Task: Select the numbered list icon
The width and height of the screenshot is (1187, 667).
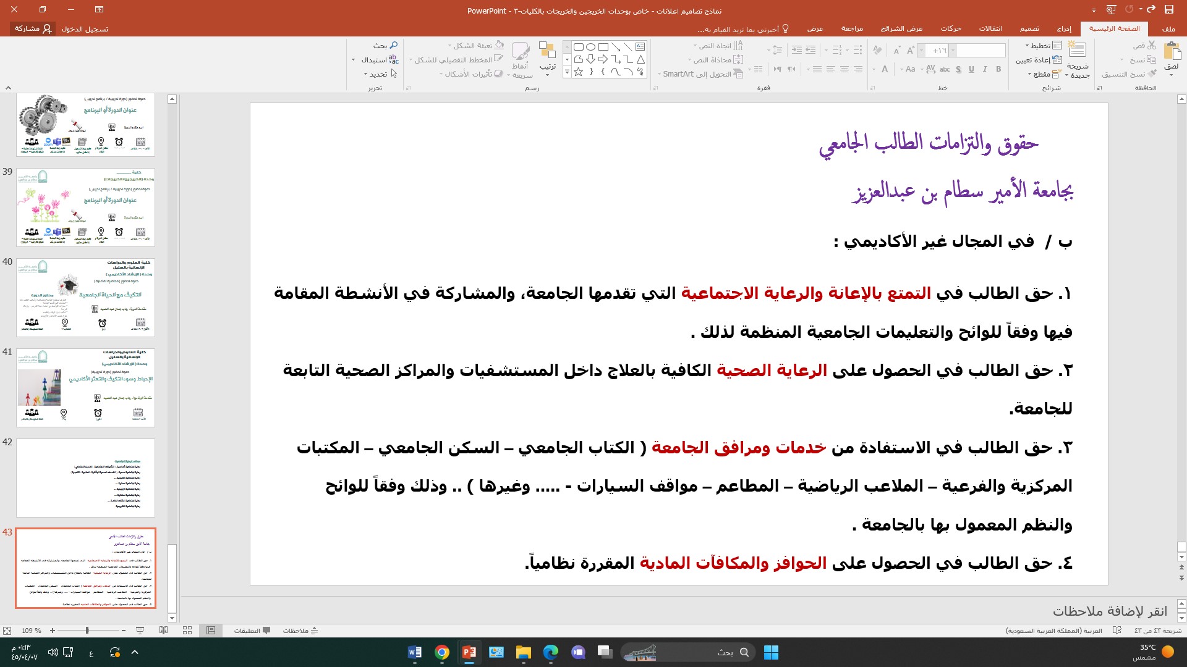Action: click(x=836, y=50)
